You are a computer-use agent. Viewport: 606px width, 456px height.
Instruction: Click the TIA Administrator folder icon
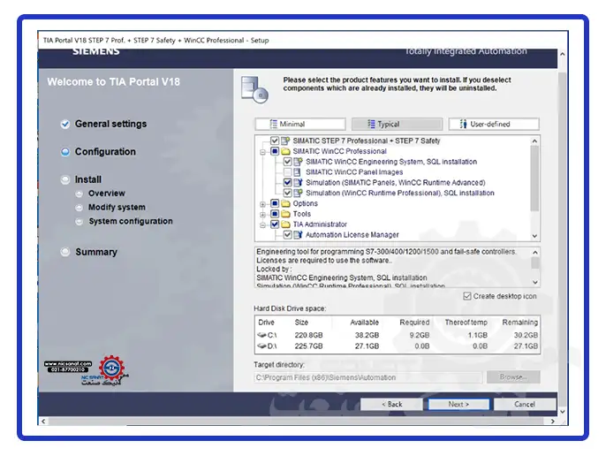[285, 224]
